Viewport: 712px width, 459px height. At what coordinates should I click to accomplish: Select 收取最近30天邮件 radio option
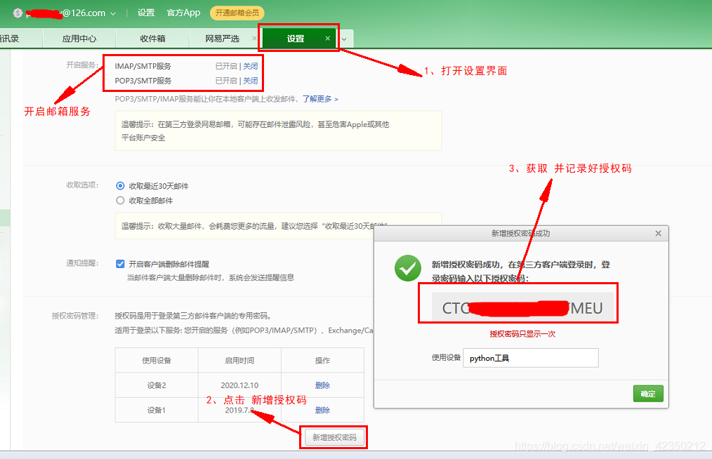pyautogui.click(x=120, y=186)
